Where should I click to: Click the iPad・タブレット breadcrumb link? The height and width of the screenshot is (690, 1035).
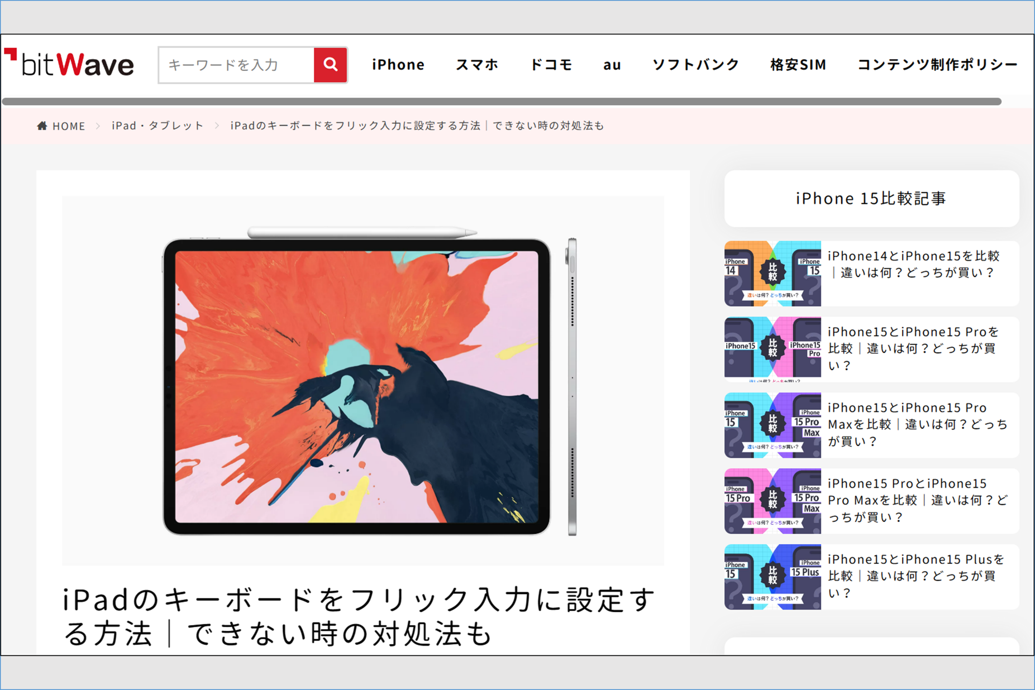[158, 126]
